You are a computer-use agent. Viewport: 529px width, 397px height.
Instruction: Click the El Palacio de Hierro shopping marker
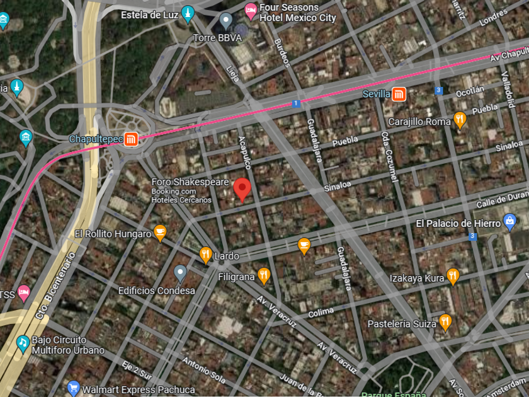click(509, 222)
